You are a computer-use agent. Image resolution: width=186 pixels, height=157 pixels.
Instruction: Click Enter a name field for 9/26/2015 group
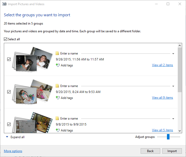(115, 53)
